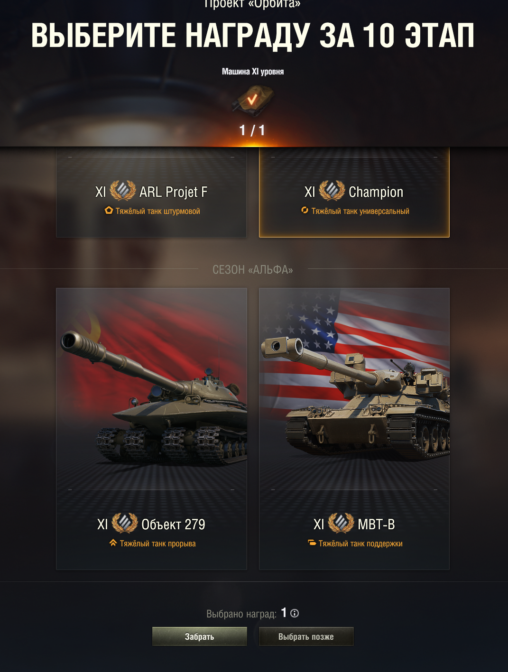Click the СЕЗОН «АЛЬФА» section header
Image resolution: width=508 pixels, height=672 pixels.
pos(253,269)
